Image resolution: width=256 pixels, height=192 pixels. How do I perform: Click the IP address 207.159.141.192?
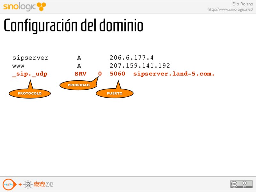pos(140,66)
